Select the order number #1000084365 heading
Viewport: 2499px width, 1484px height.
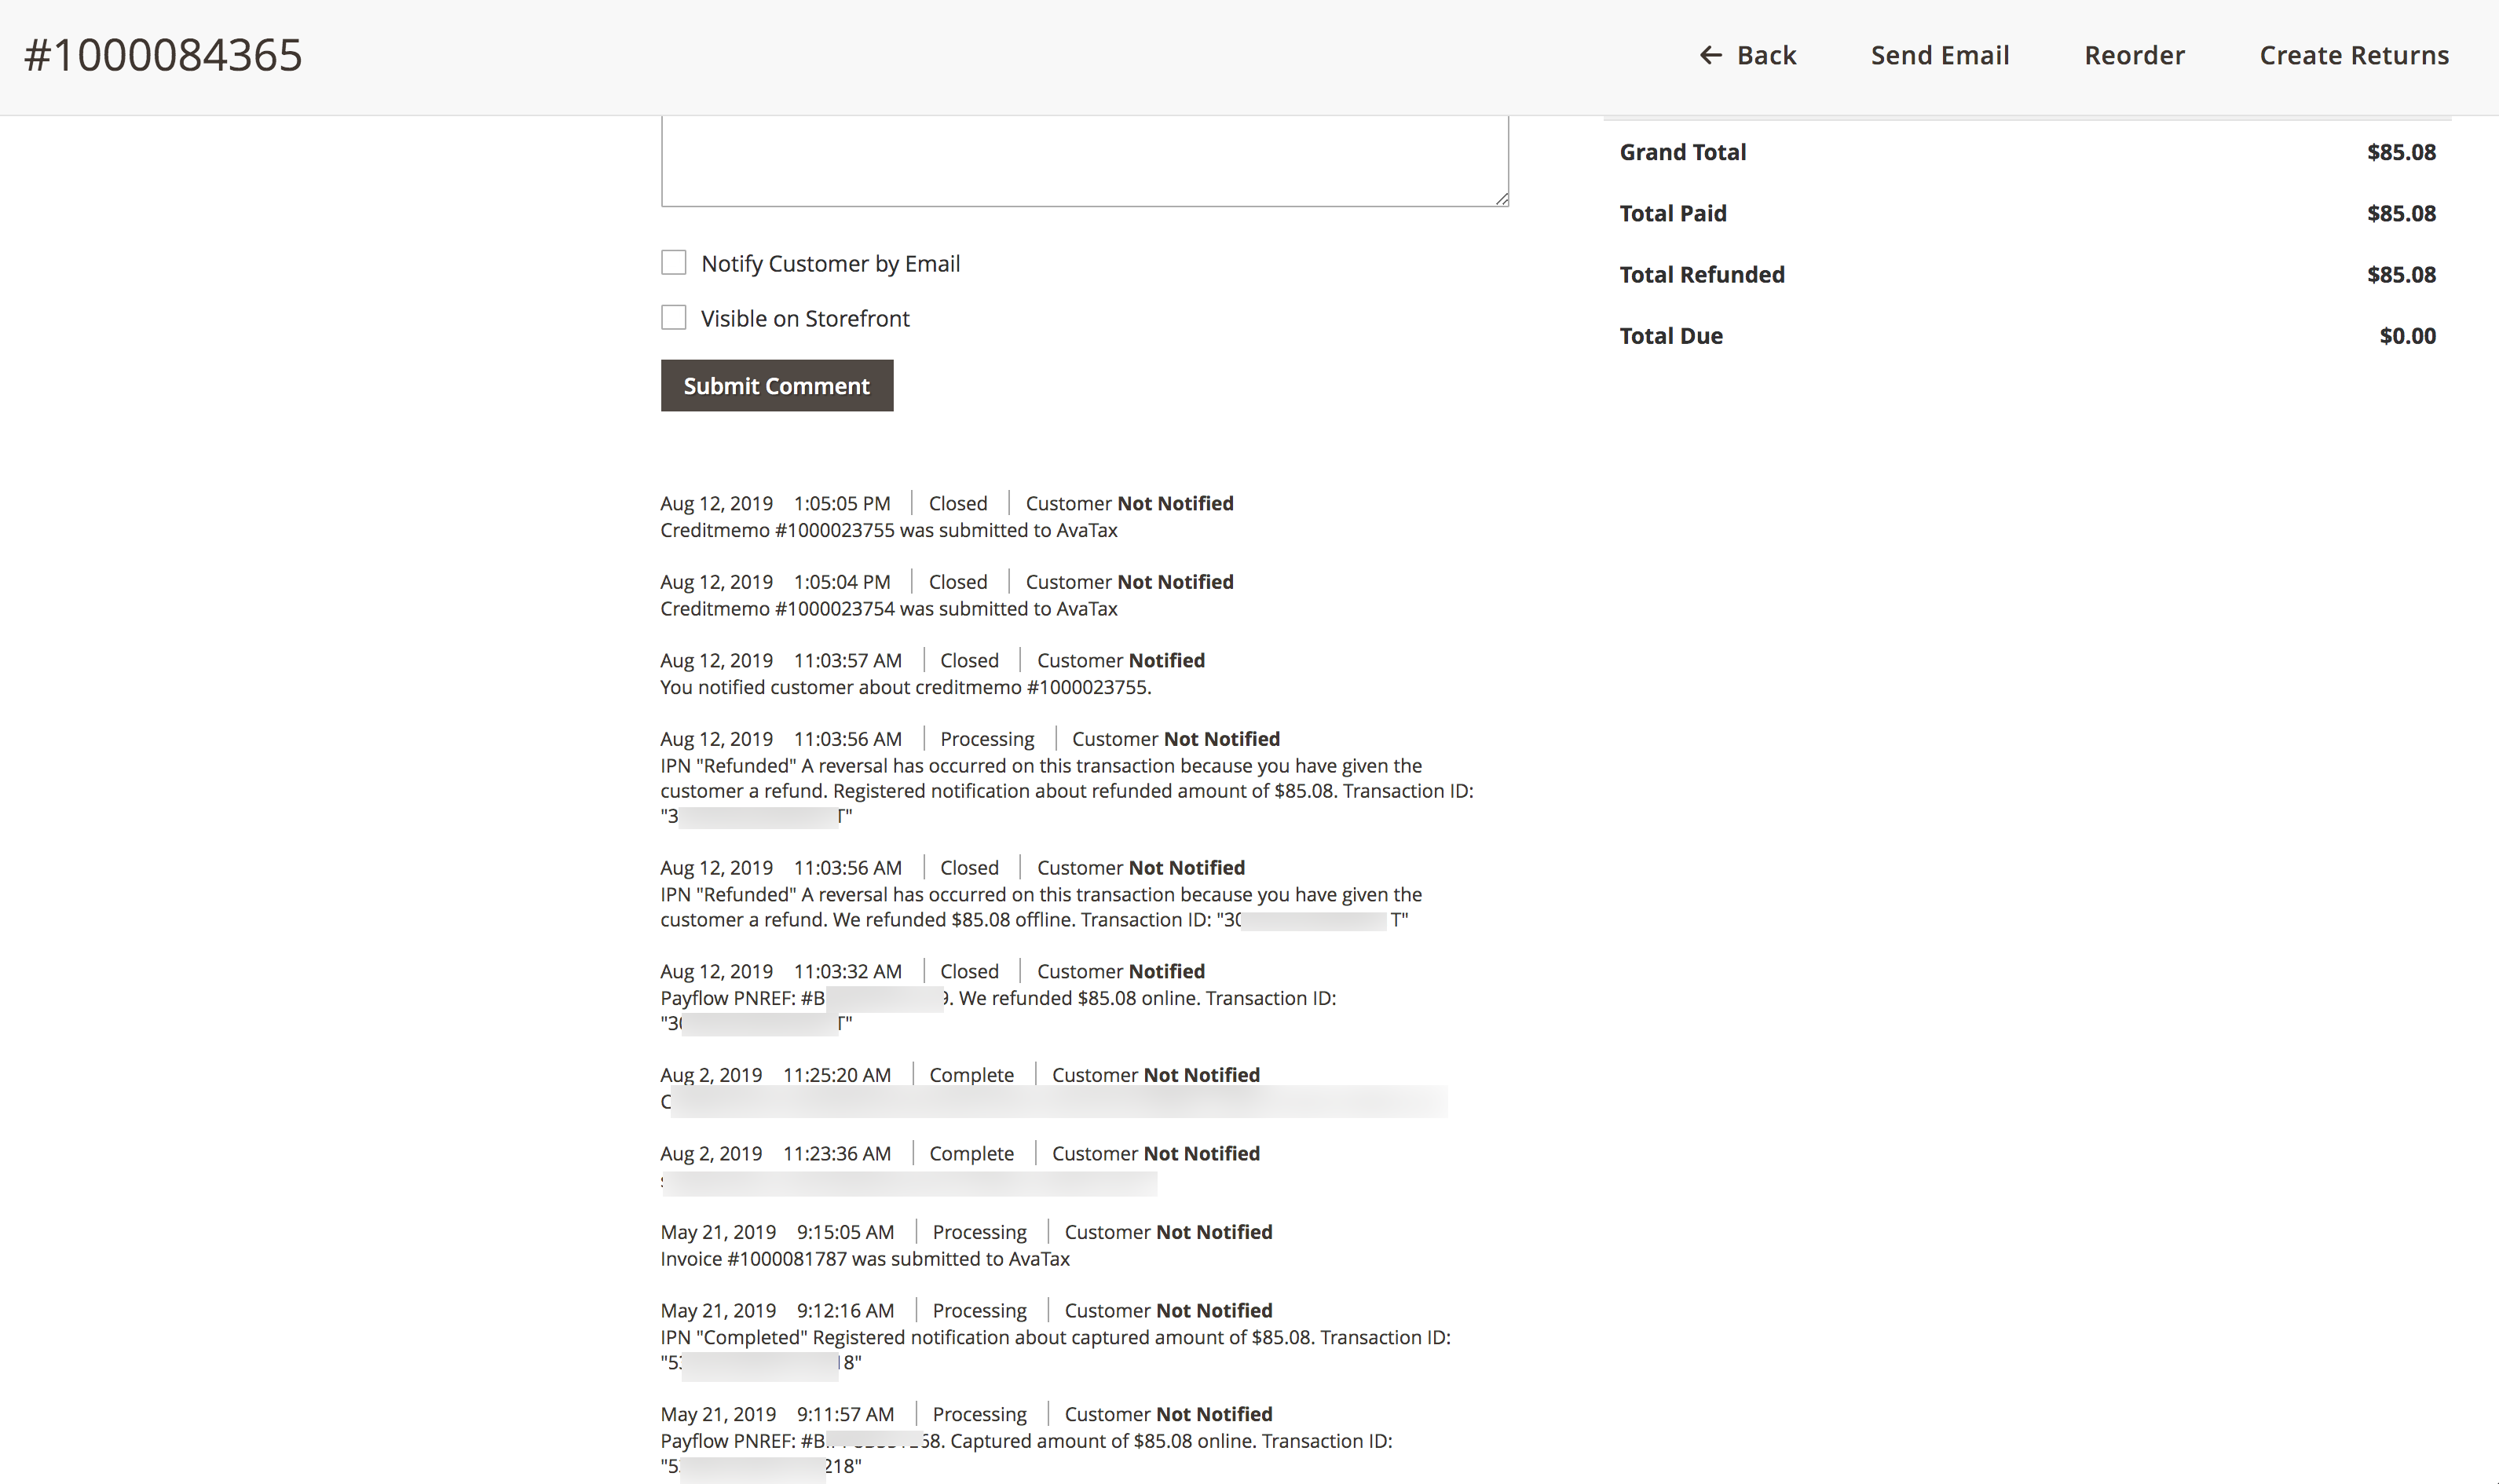(163, 55)
